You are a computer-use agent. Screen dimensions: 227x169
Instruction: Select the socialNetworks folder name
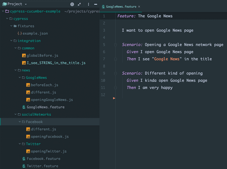coord(36,115)
